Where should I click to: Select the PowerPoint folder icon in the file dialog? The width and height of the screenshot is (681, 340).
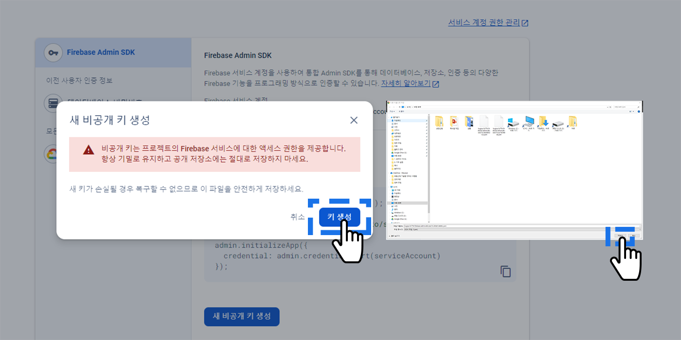coord(454,121)
